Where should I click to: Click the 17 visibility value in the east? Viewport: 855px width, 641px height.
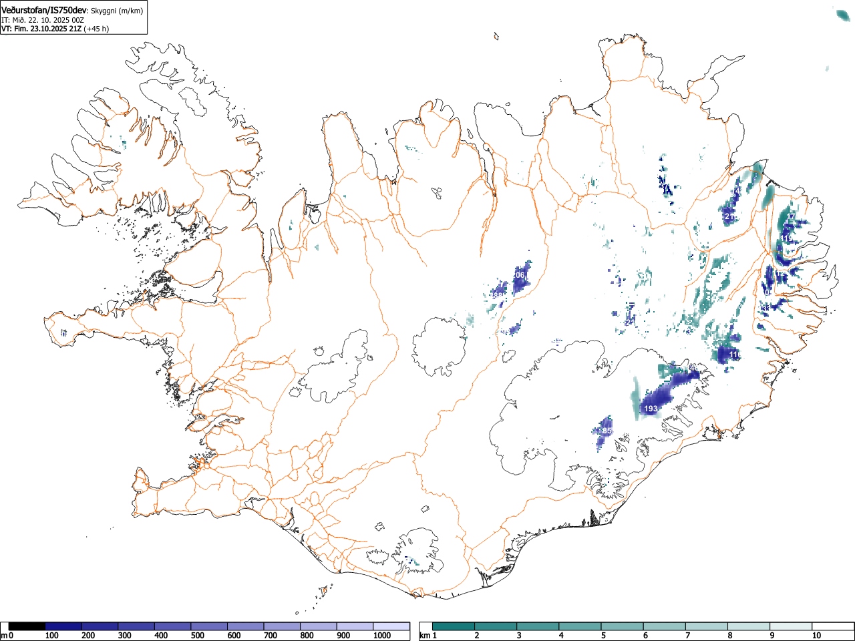coord(792,217)
